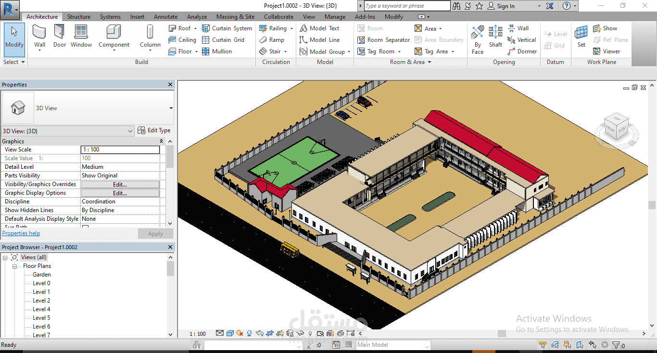
Task: Open the Manage ribbon tab
Action: point(335,17)
